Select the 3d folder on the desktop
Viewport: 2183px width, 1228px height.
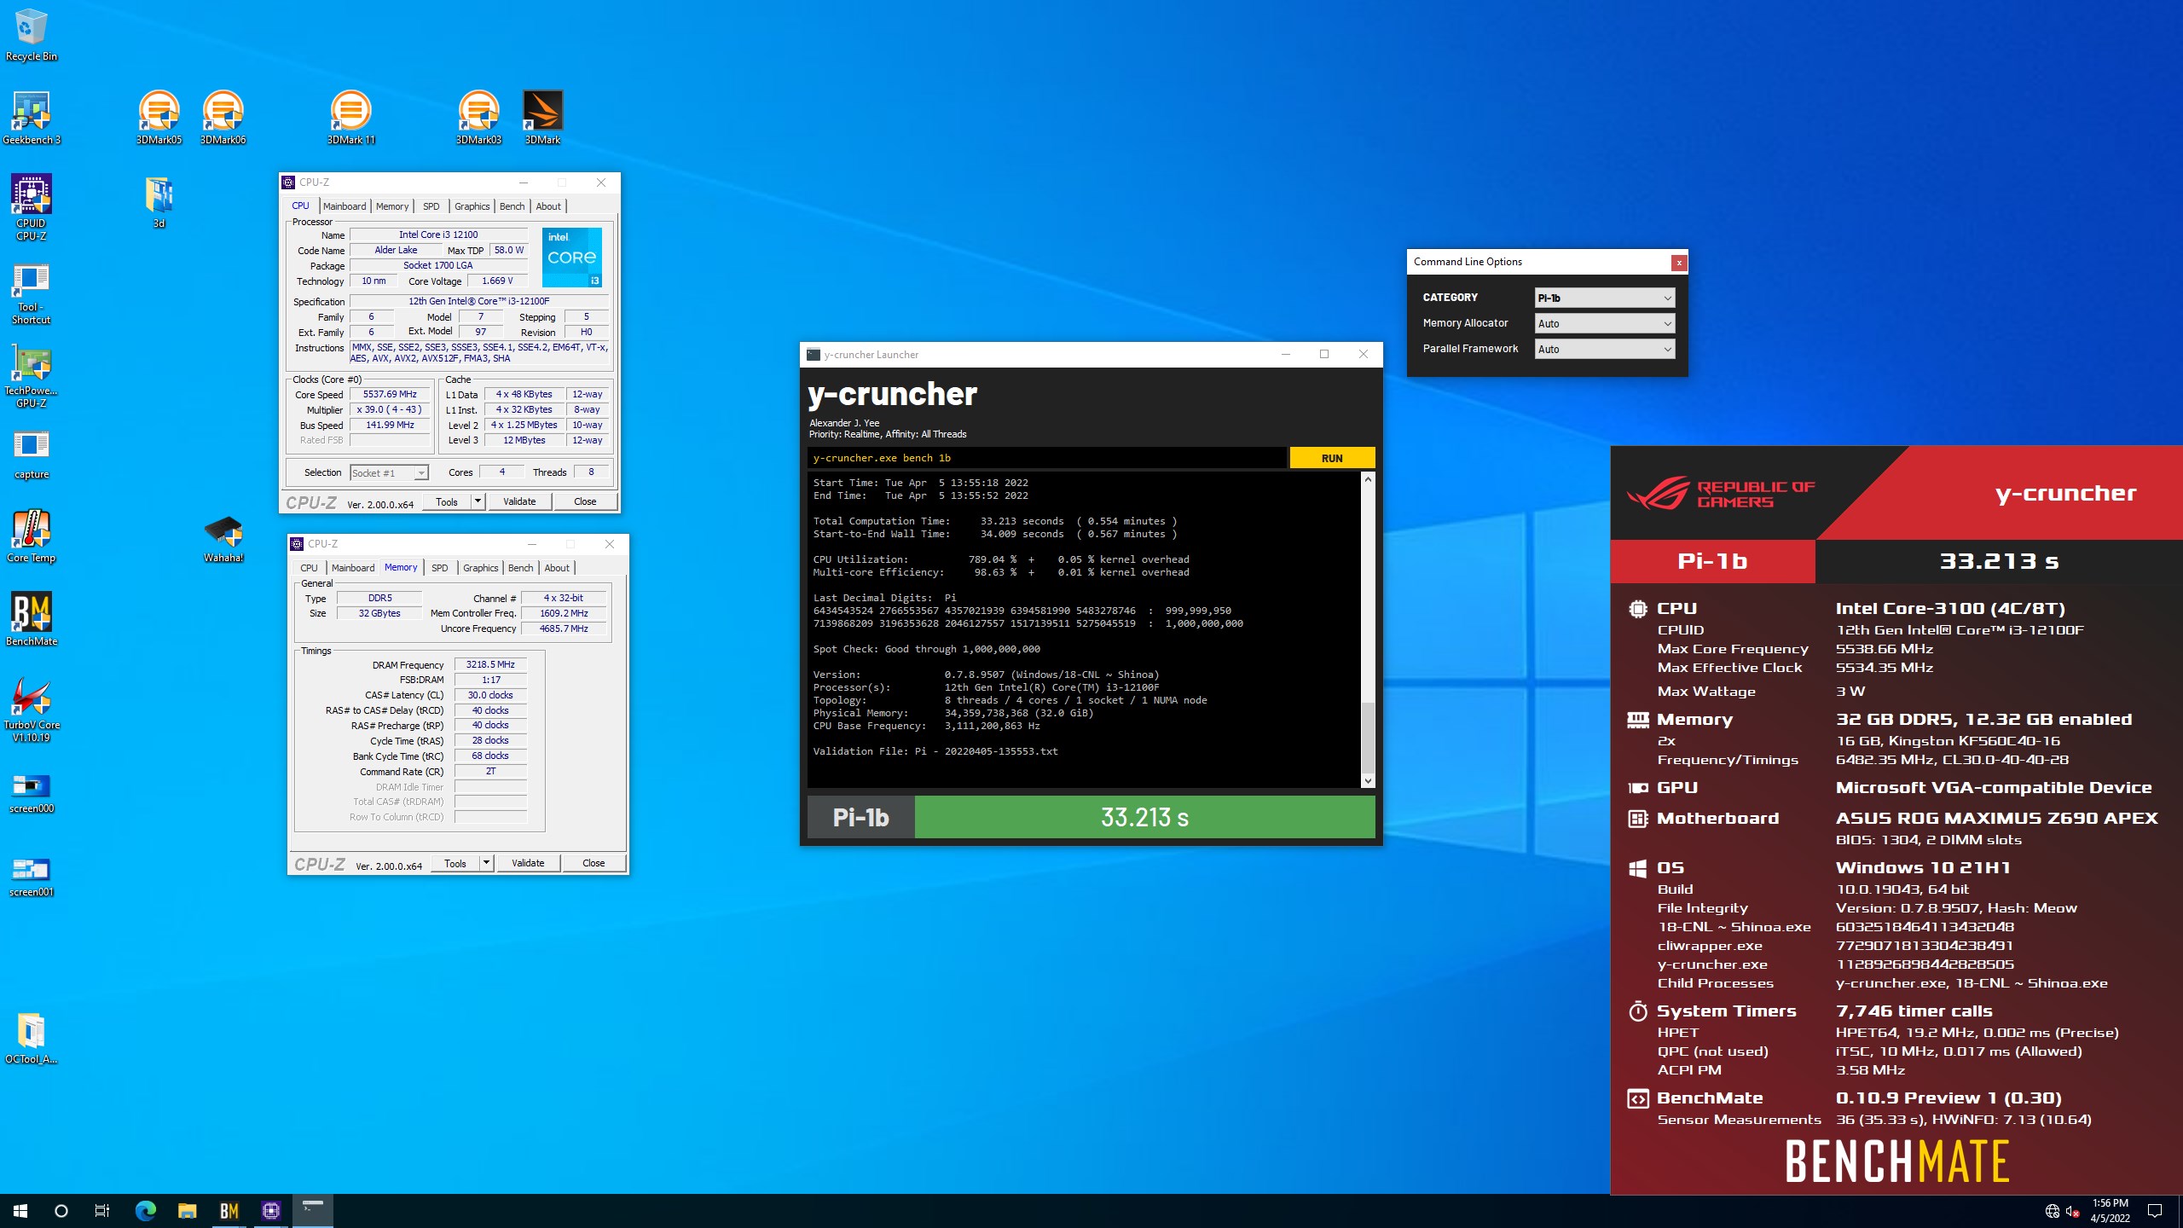[x=159, y=202]
